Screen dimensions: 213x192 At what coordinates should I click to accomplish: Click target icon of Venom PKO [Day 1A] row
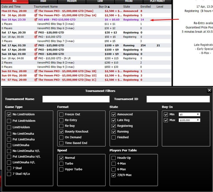click(x=36, y=15)
